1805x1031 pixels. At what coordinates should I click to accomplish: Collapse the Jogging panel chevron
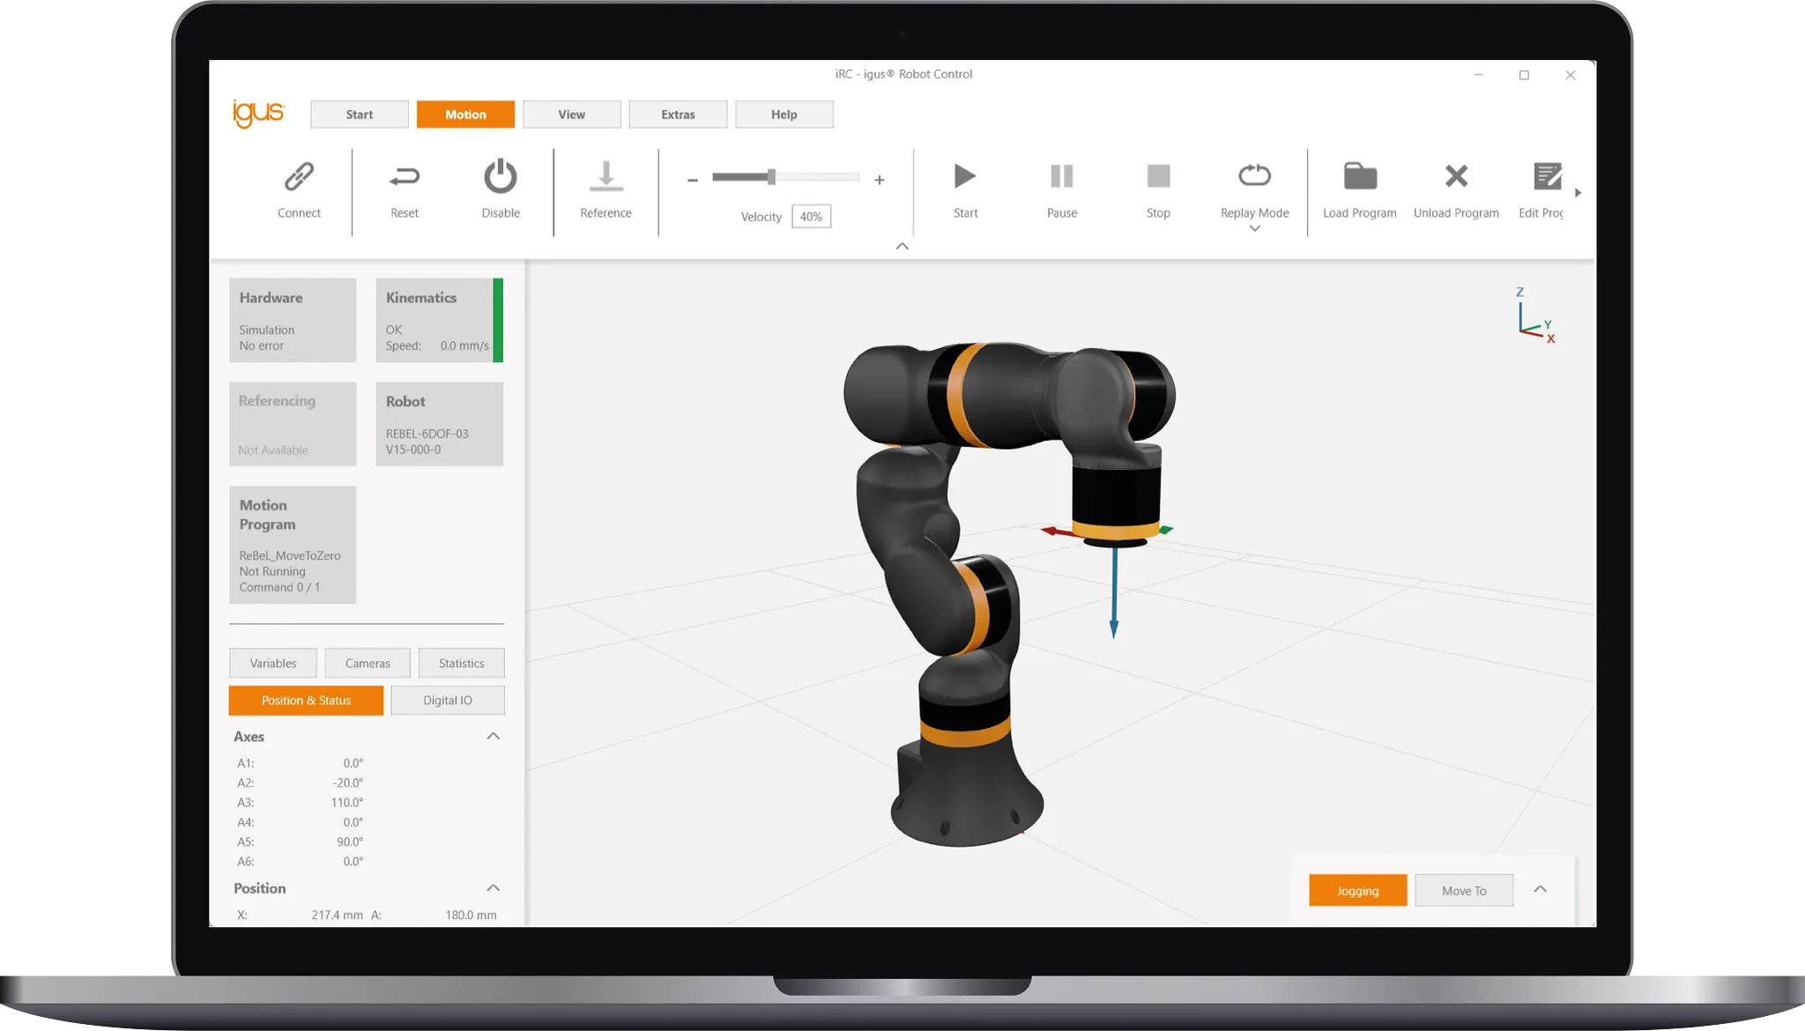coord(1540,889)
